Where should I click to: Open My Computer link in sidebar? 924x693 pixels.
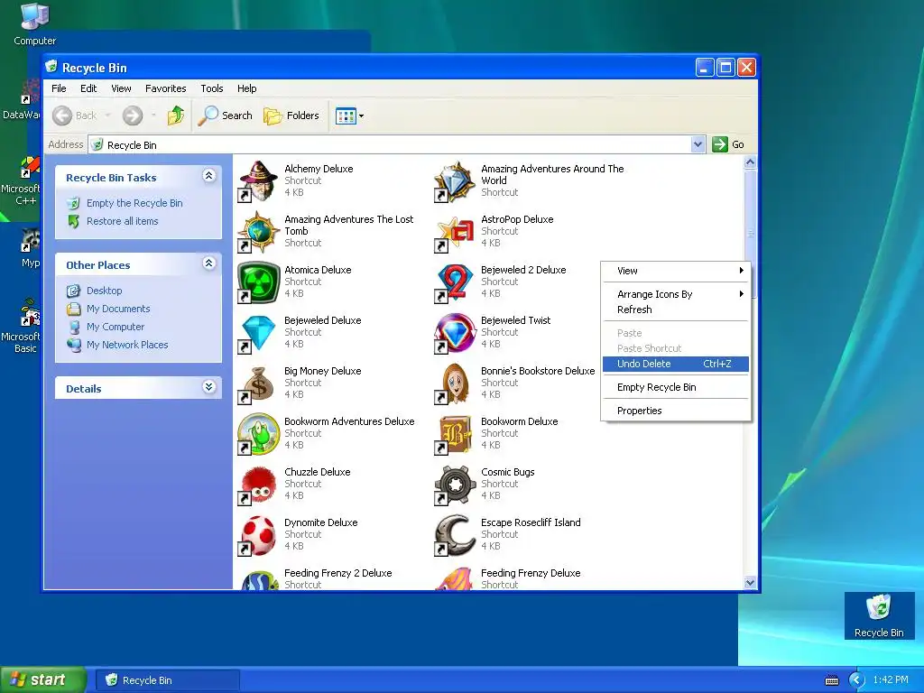[115, 327]
